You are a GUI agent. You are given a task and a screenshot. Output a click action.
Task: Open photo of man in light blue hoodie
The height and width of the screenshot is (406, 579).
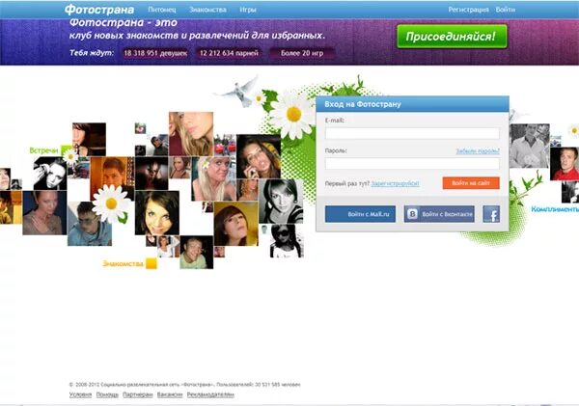[90, 224]
